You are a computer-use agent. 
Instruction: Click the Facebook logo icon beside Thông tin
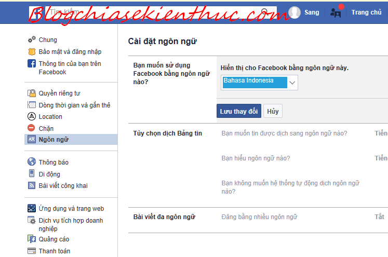(32, 63)
